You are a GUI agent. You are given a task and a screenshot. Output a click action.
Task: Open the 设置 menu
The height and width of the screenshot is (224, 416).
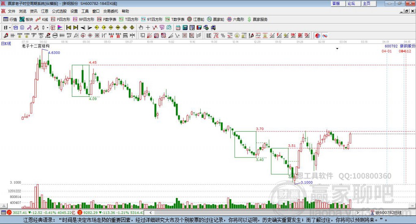click(74, 11)
